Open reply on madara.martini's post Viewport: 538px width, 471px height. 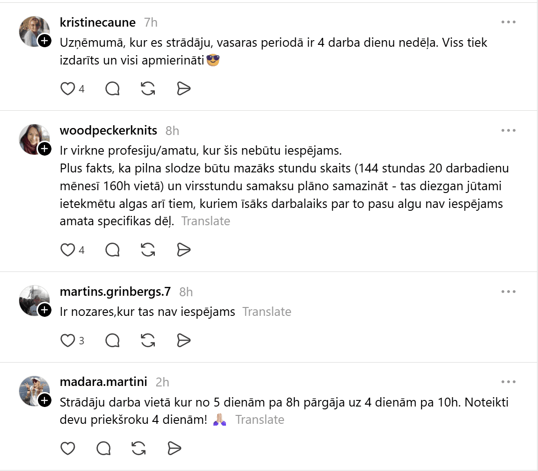(104, 449)
